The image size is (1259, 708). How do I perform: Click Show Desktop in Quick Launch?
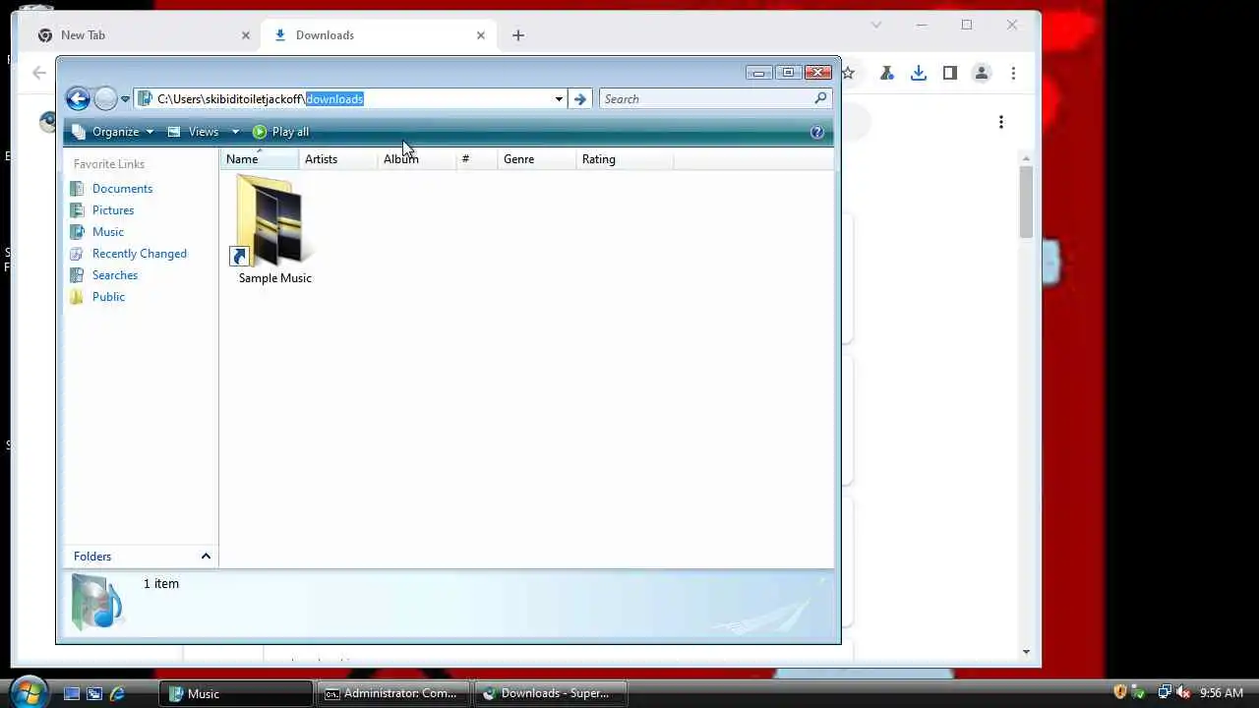click(72, 693)
